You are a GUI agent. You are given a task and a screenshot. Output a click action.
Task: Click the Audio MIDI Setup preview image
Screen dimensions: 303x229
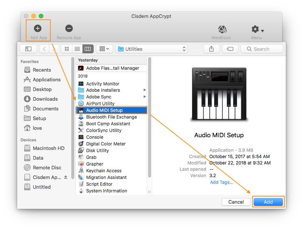click(x=219, y=94)
